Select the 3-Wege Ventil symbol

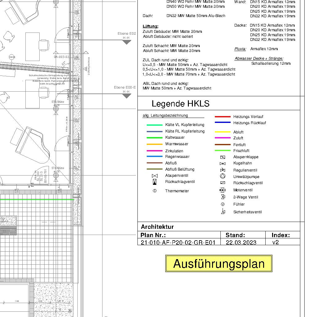coord(223,197)
